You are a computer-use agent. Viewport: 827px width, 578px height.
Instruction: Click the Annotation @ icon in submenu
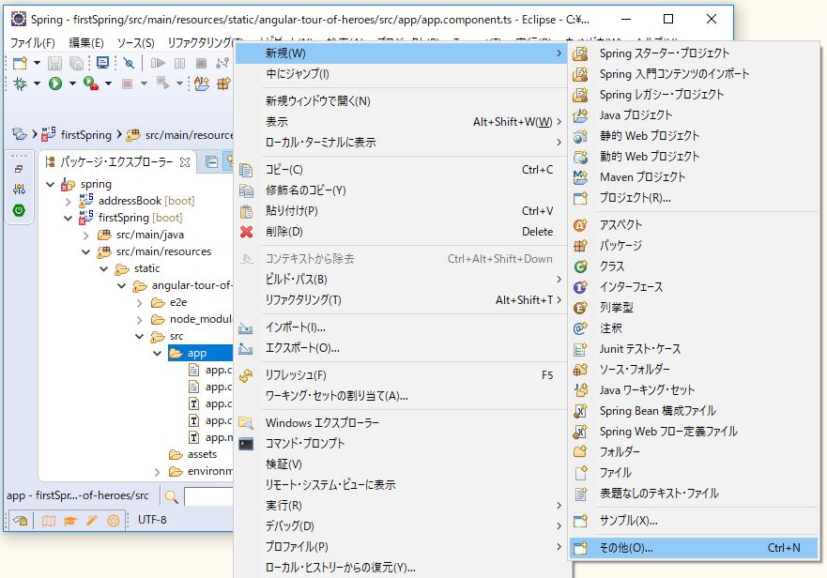click(580, 328)
